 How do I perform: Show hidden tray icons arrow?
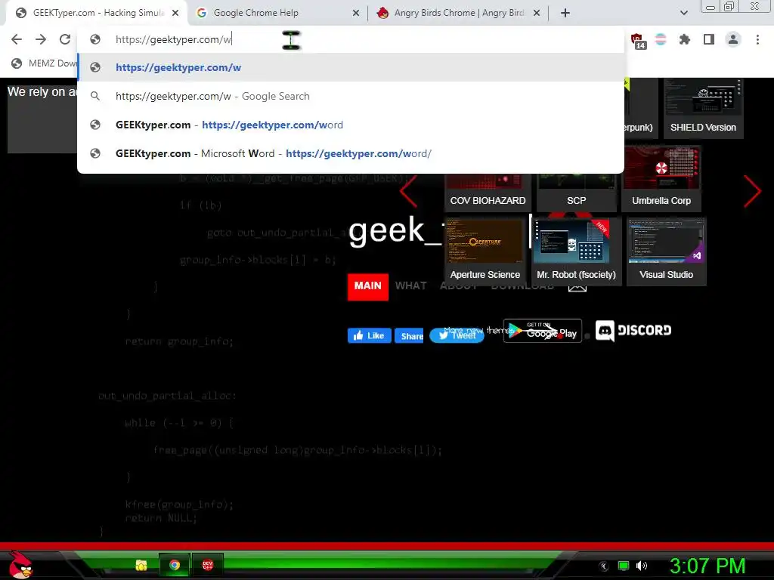pyautogui.click(x=603, y=566)
